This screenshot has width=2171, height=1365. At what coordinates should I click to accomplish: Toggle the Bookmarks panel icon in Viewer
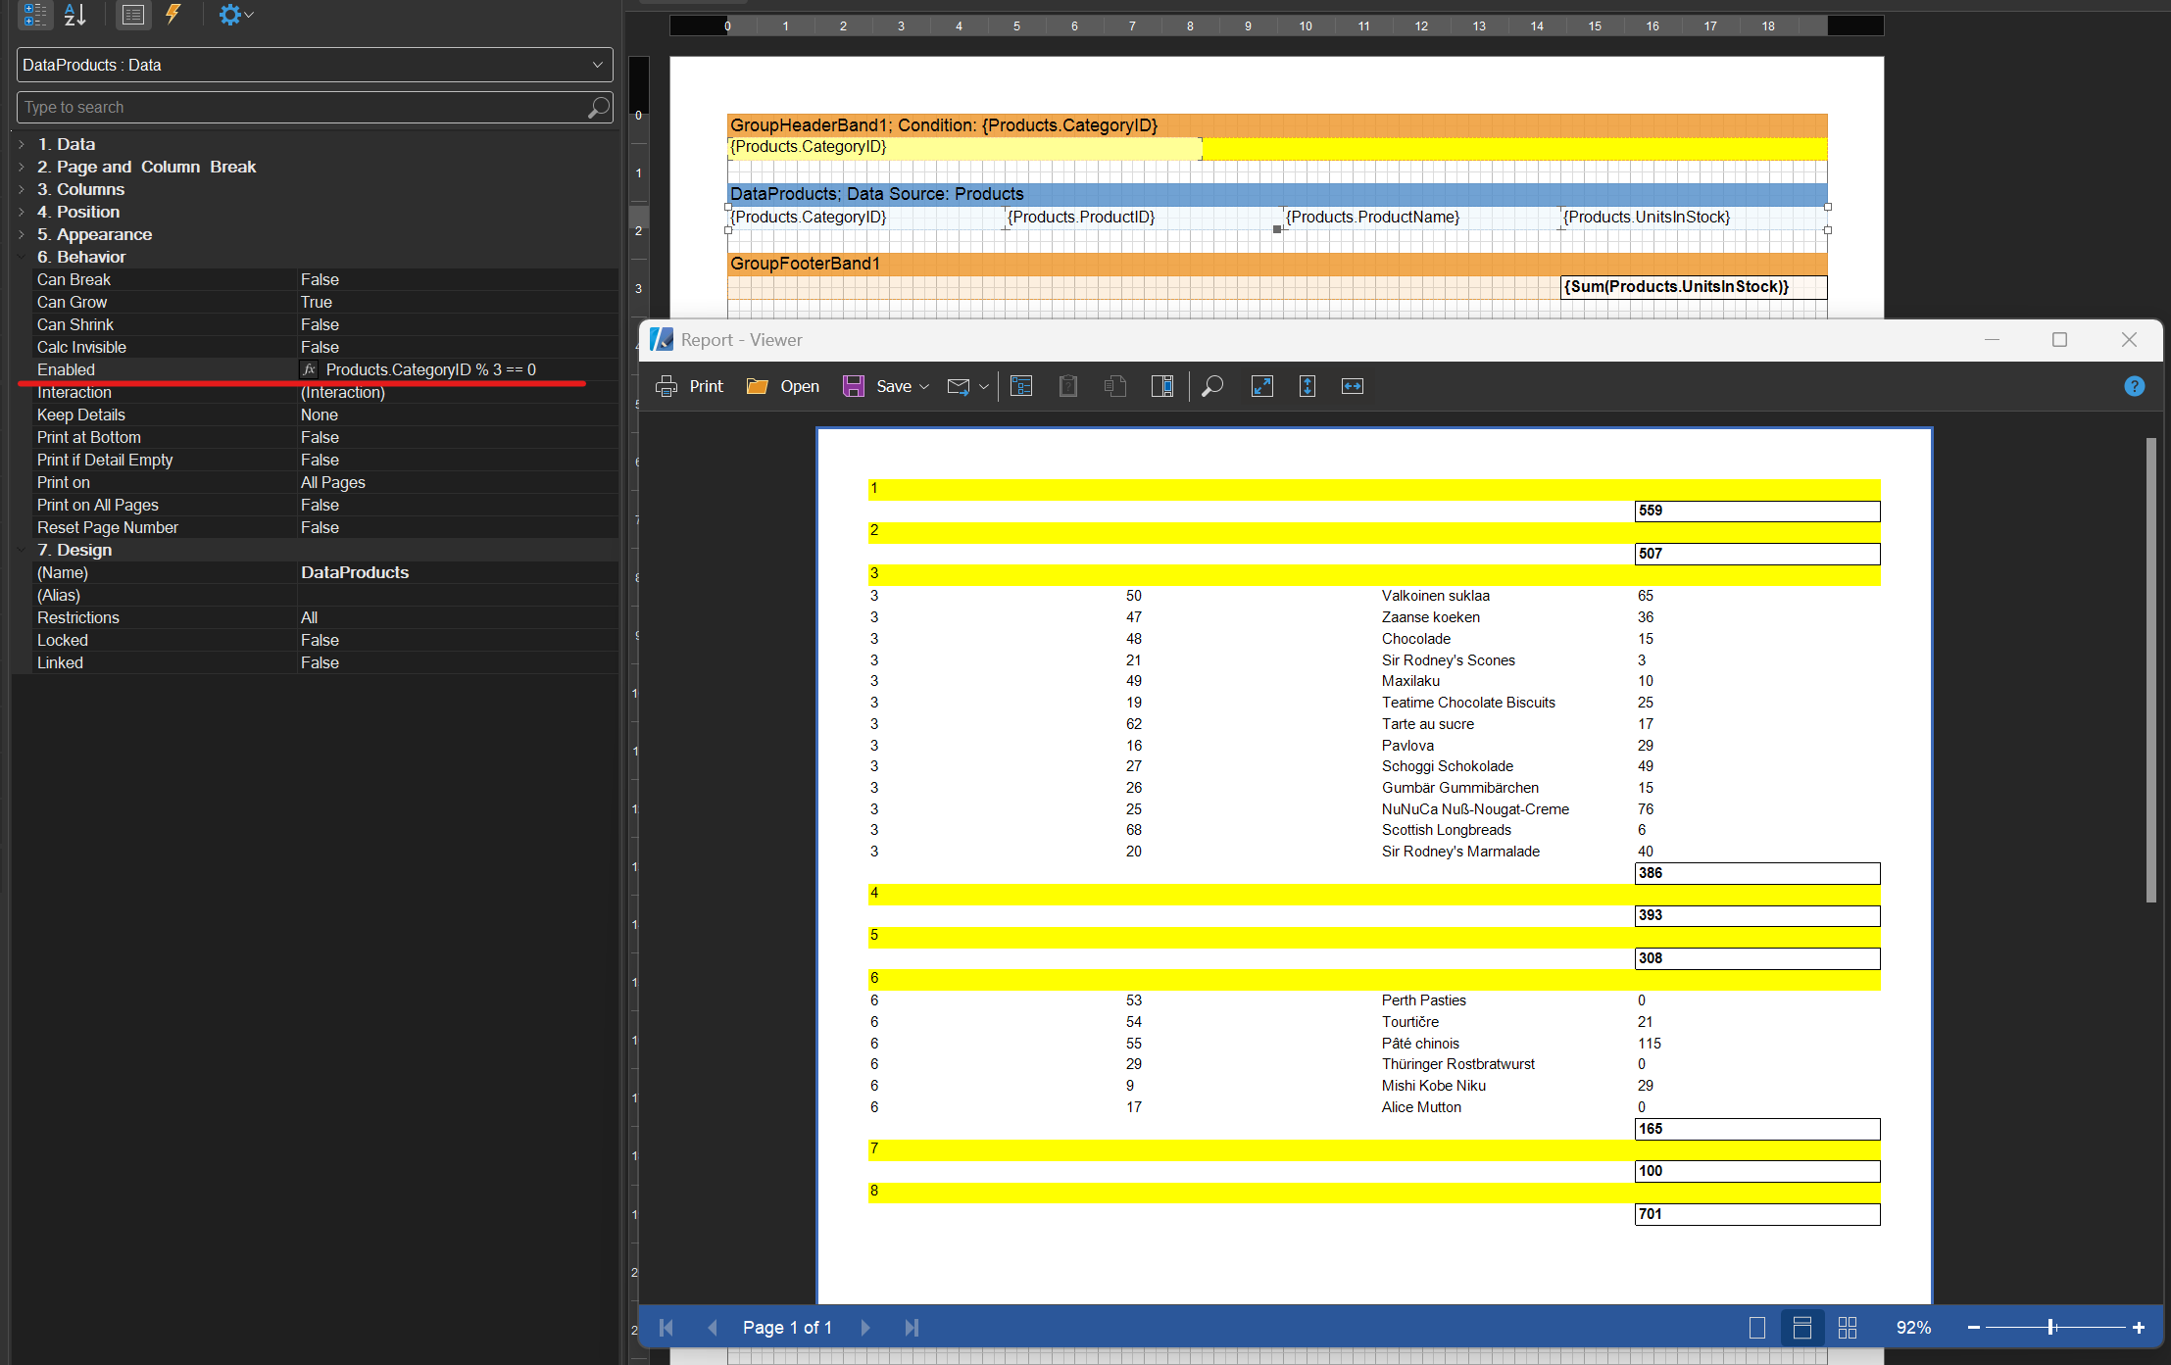1021,386
